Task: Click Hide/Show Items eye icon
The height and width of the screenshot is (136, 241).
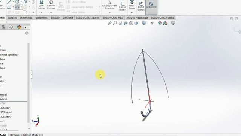Action: pyautogui.click(x=152, y=23)
